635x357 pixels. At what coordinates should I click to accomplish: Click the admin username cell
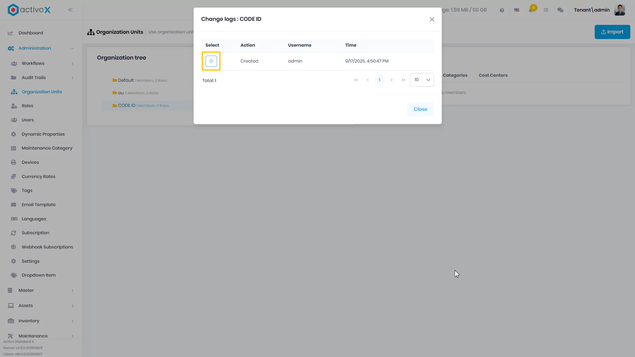click(295, 61)
